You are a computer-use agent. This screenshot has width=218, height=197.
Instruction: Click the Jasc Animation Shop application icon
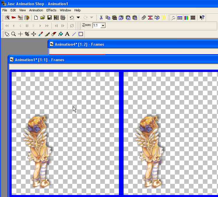(x=4, y=3)
